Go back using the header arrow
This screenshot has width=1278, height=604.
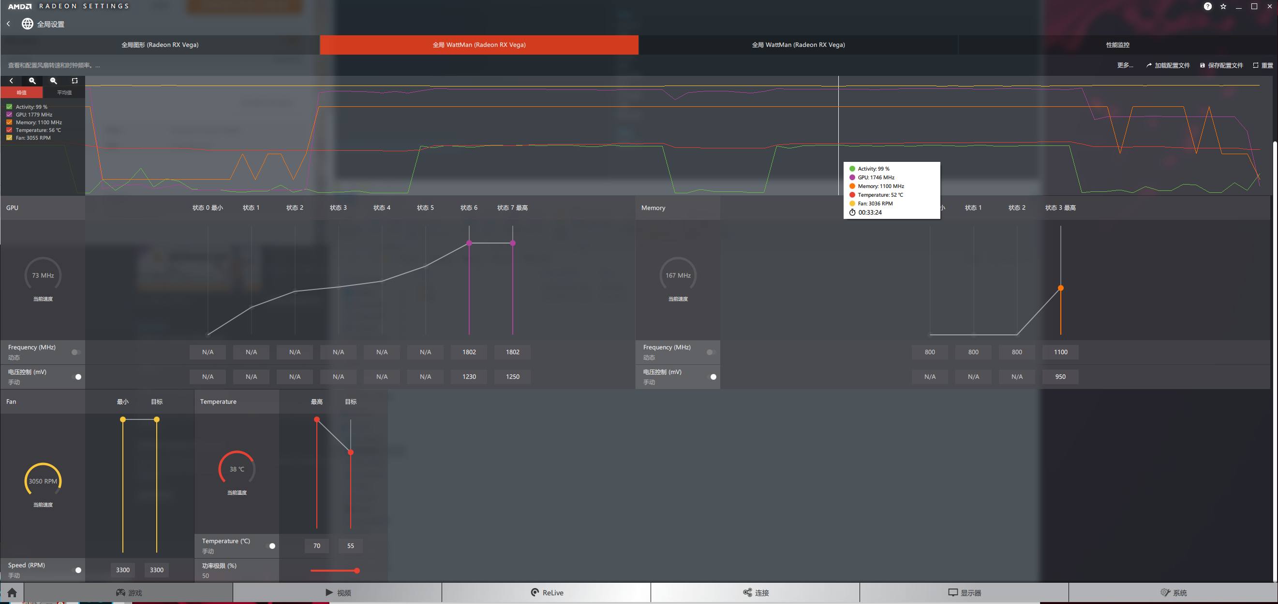coord(8,24)
